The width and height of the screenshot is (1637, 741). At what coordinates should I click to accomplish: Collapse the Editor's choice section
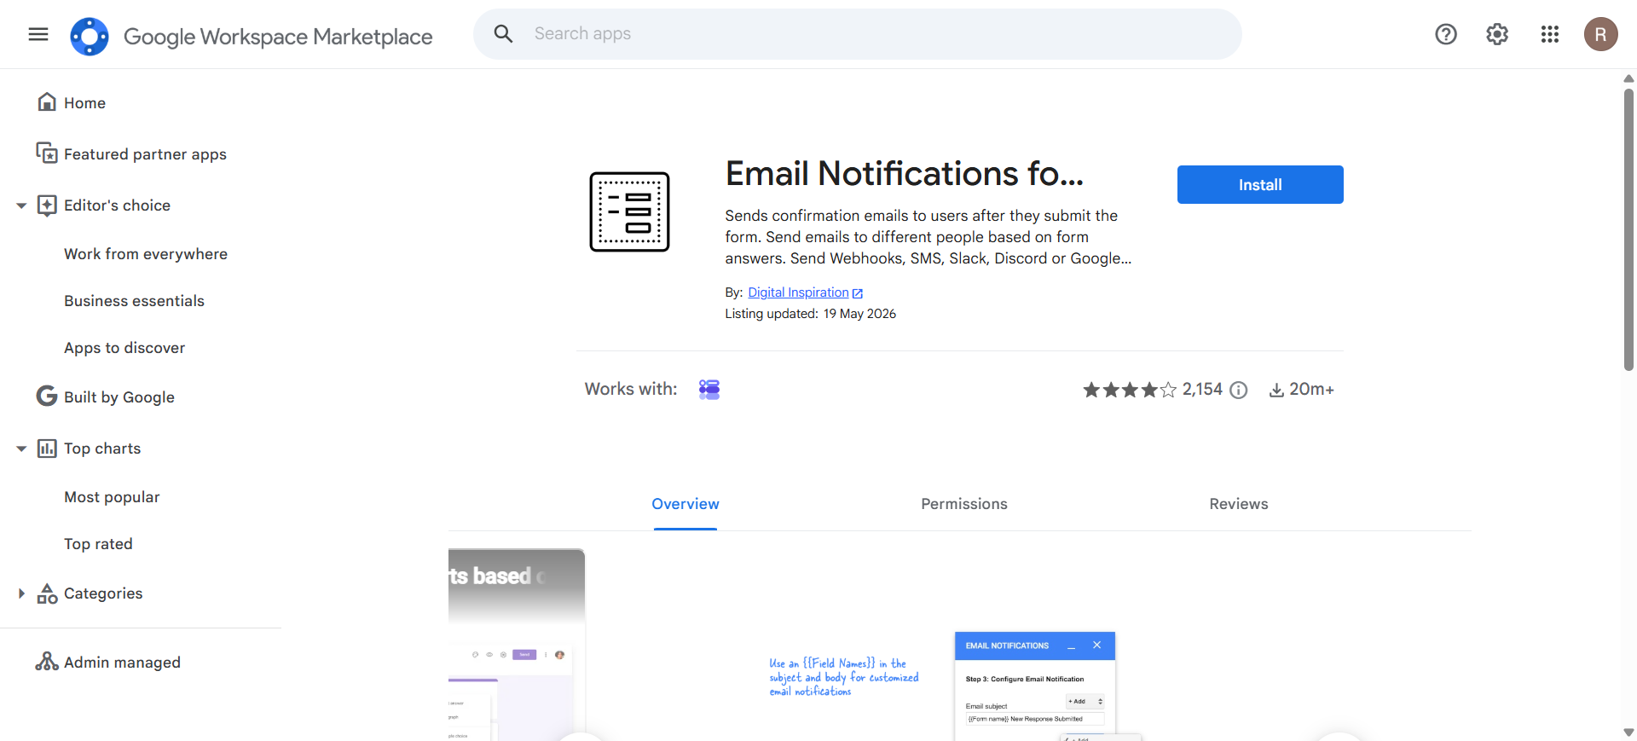tap(21, 206)
